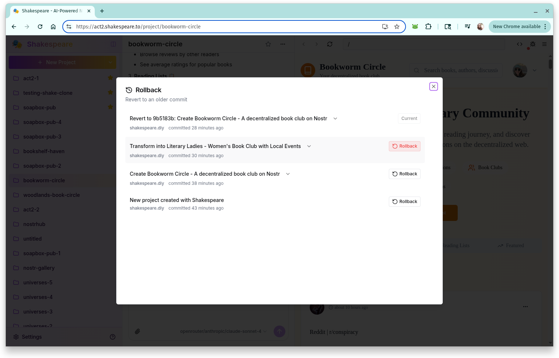
Task: Click the browser reload icon
Action: coord(40,27)
